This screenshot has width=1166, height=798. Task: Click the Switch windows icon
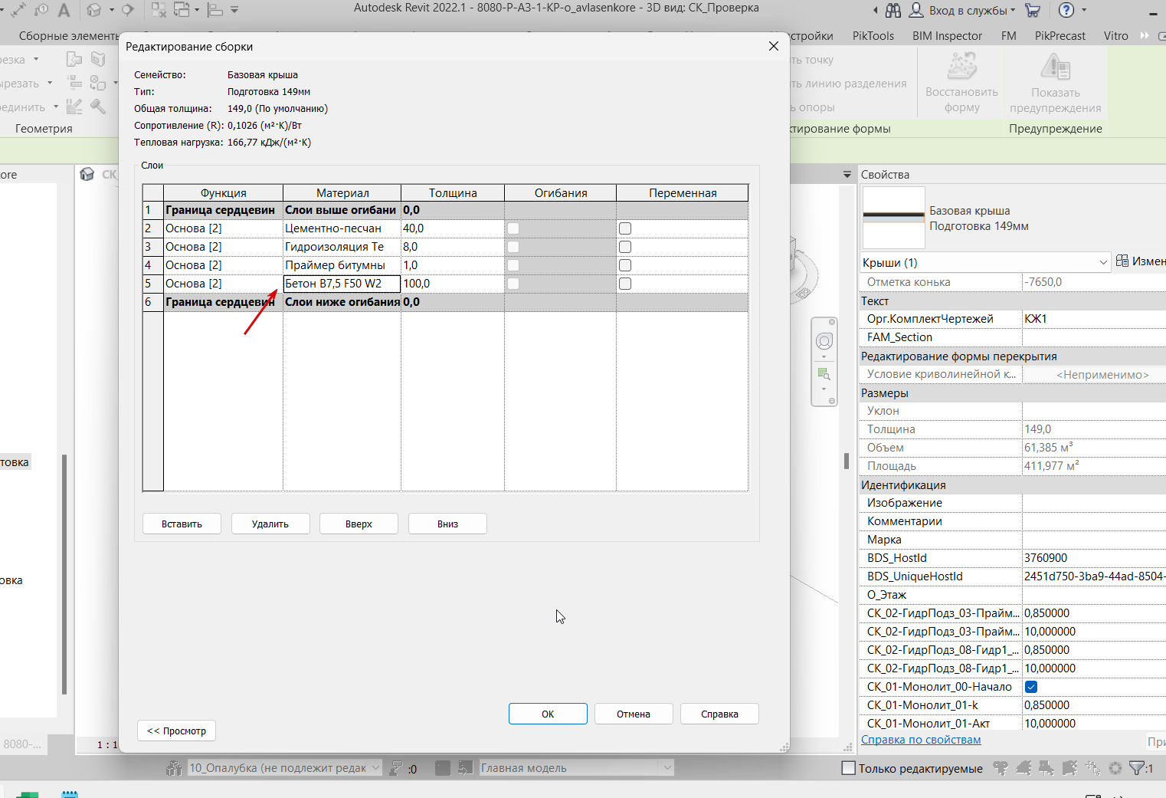[182, 10]
